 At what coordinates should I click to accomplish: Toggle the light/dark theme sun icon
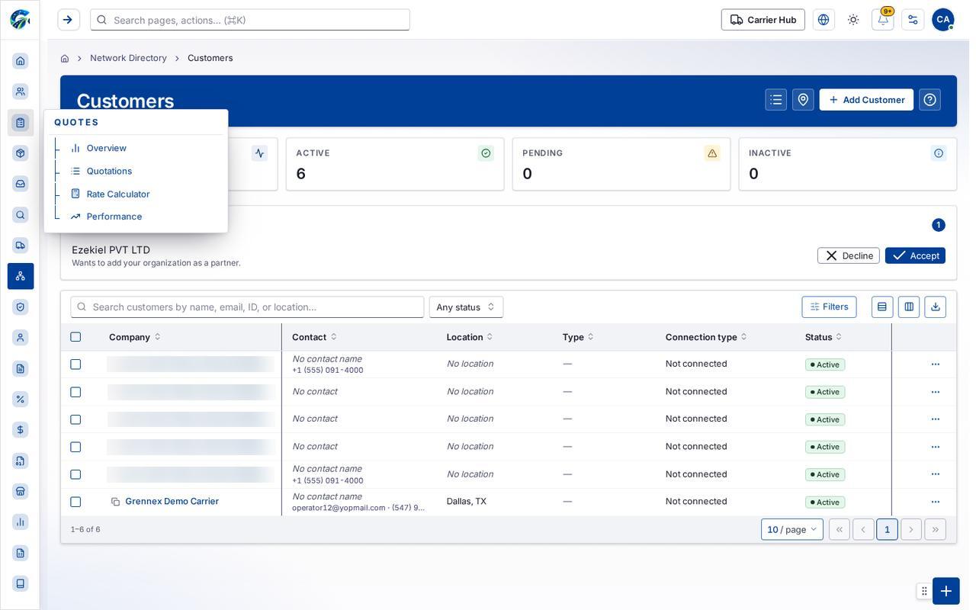pyautogui.click(x=853, y=20)
